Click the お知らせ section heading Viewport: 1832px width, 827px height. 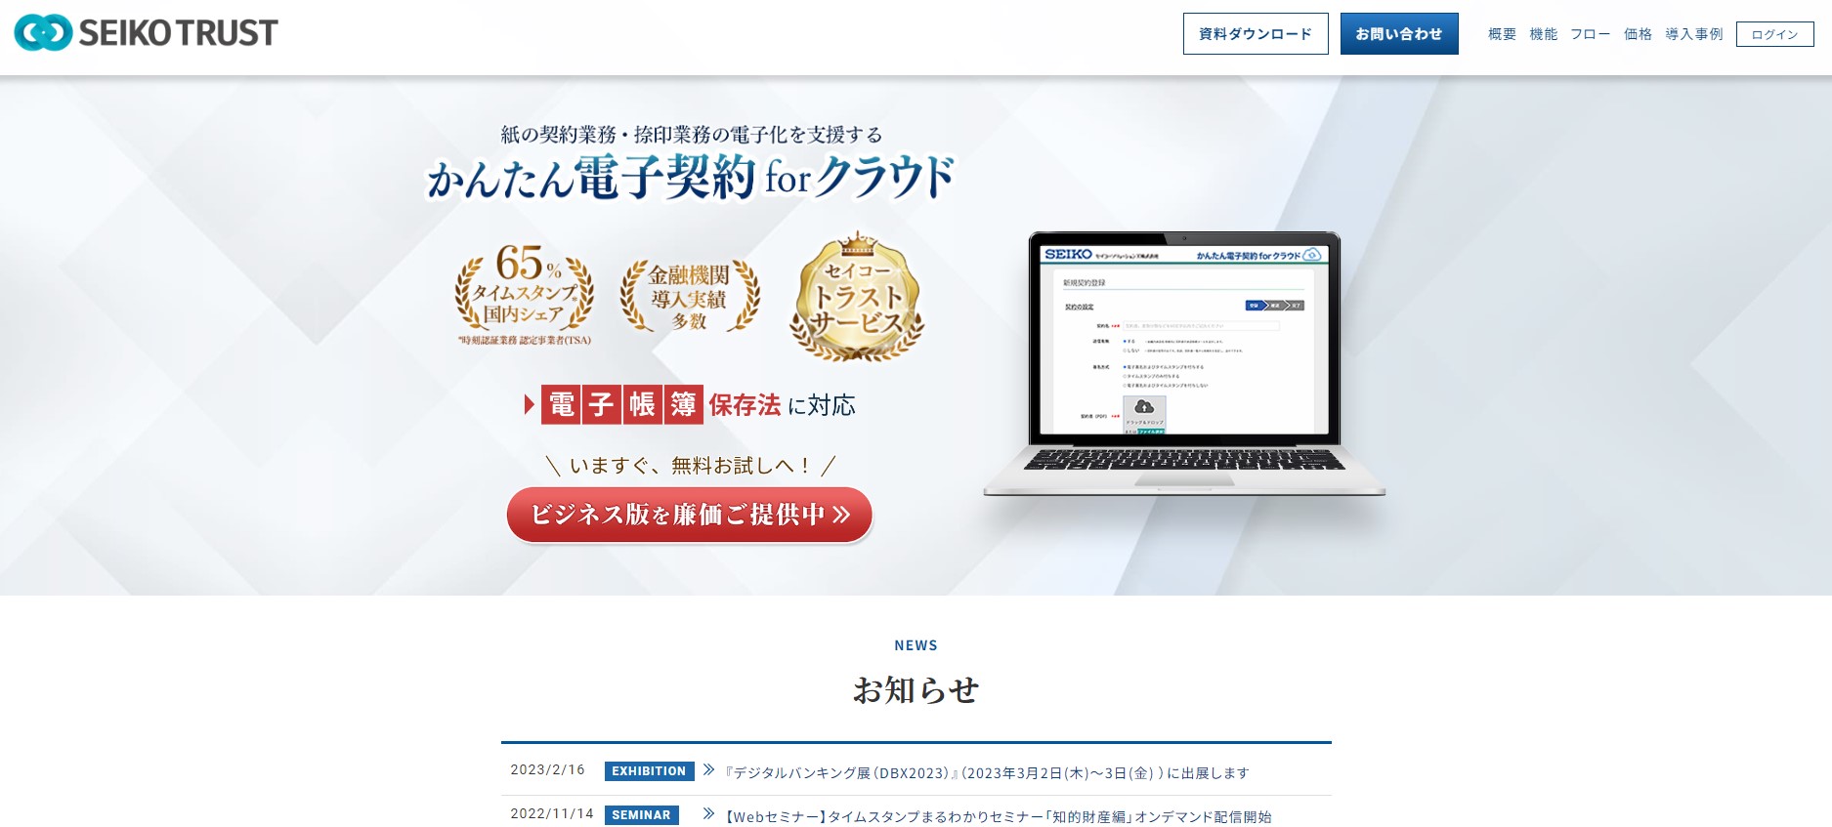point(916,690)
